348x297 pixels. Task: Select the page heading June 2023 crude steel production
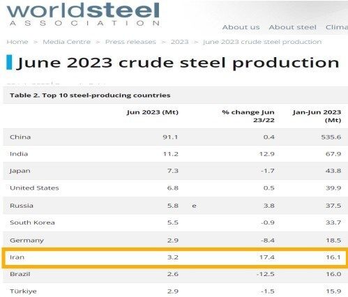(179, 63)
